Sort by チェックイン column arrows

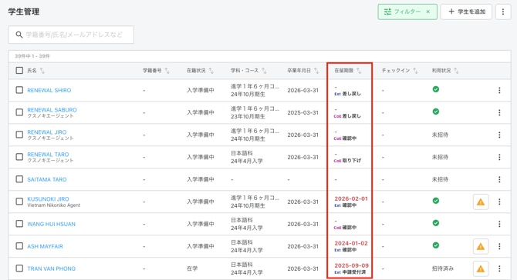click(x=415, y=71)
